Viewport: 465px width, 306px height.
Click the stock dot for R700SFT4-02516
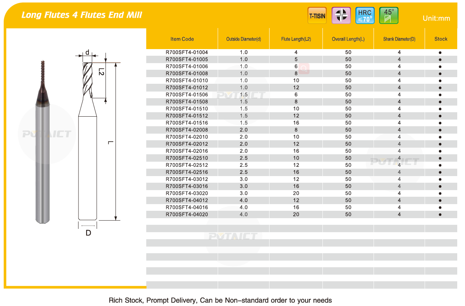click(x=440, y=172)
